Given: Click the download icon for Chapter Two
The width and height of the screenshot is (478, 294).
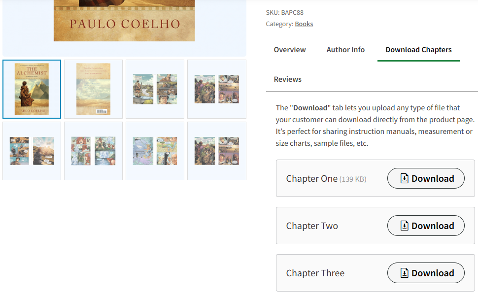Looking at the screenshot, I should pos(405,226).
